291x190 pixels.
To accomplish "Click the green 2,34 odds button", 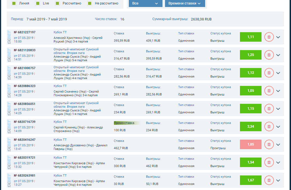I will pos(251,126).
